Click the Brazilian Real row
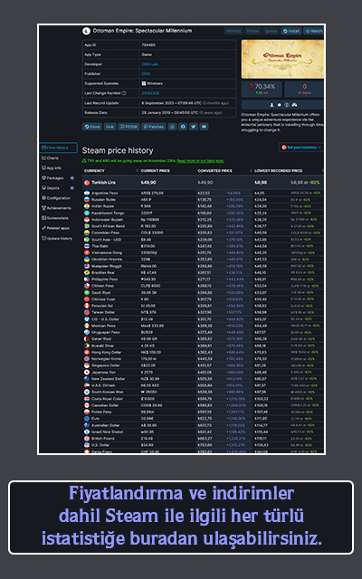 click(x=203, y=272)
